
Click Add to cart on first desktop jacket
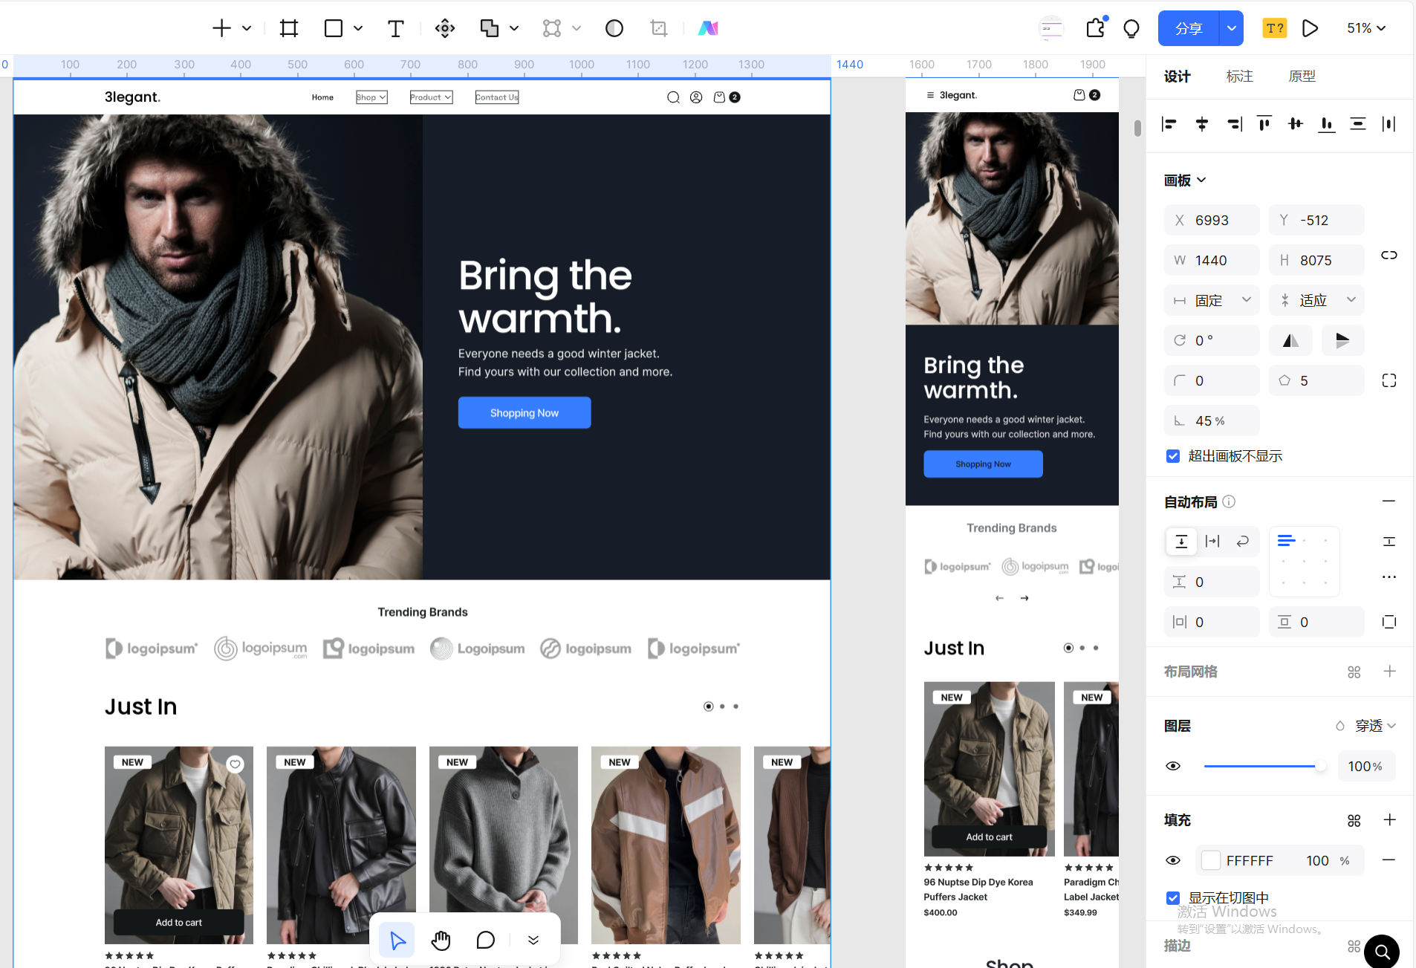179,923
